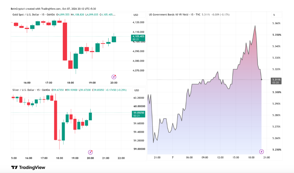
Task: Click the lightning icon on the bond yield chart
Action: click(261, 152)
